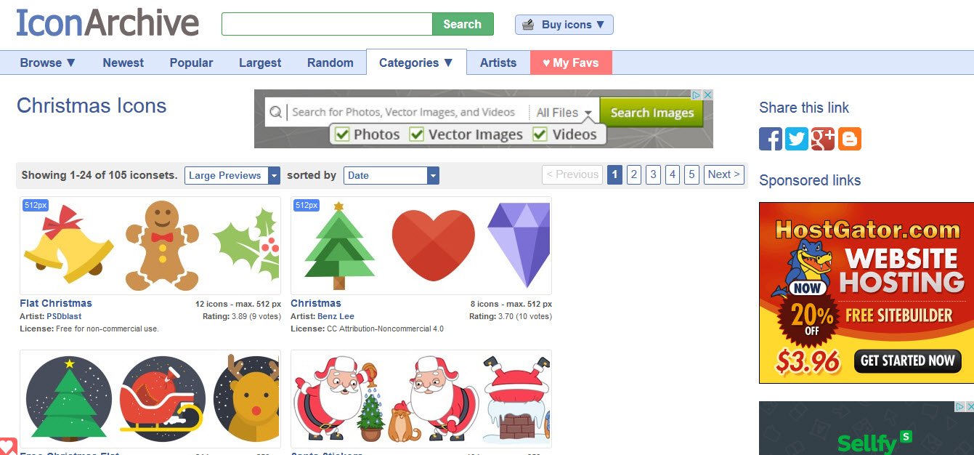Open the gingerbread man icon preview

pos(162,246)
